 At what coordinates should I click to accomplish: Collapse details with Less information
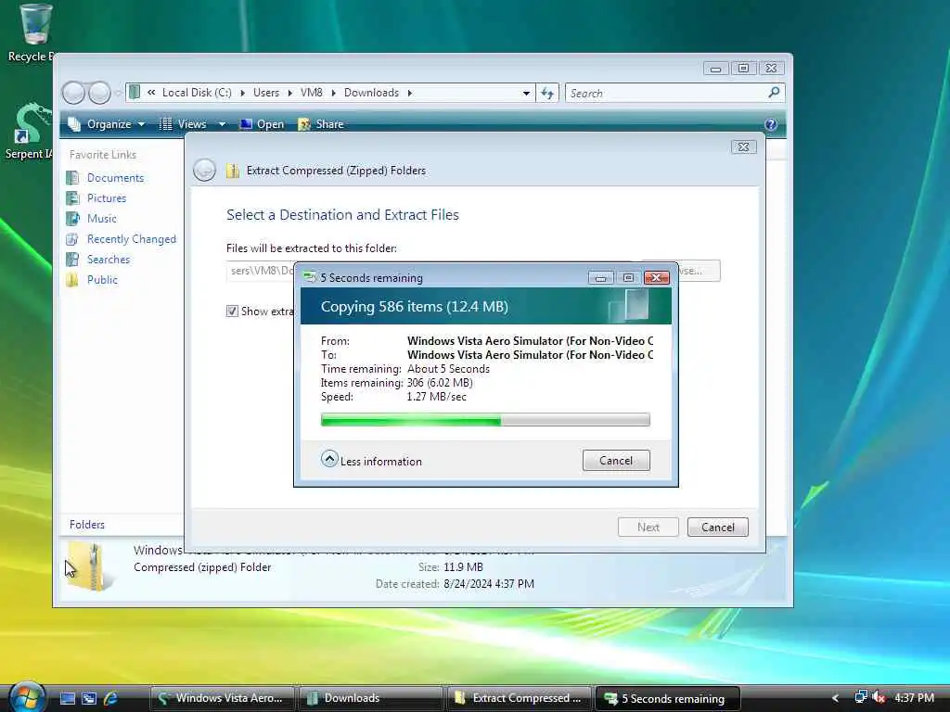tap(371, 460)
